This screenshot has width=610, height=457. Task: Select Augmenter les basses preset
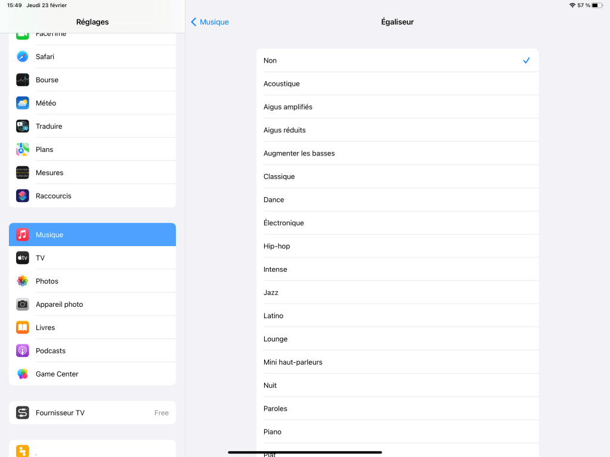point(397,153)
